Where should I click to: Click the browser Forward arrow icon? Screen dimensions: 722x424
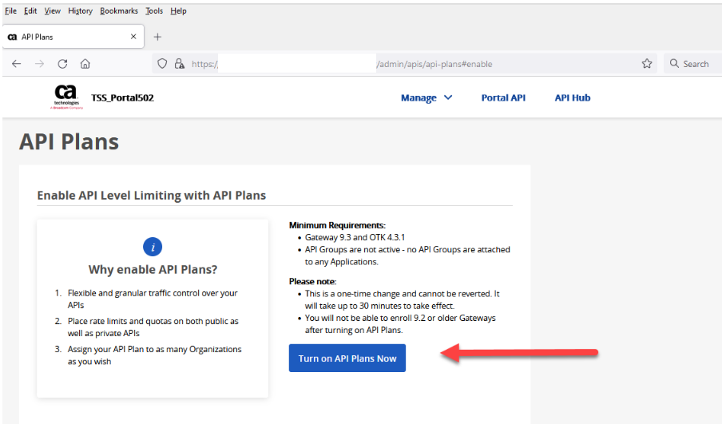click(39, 64)
